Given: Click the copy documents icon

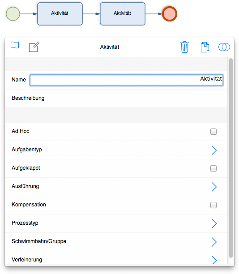Looking at the screenshot, I should (205, 47).
